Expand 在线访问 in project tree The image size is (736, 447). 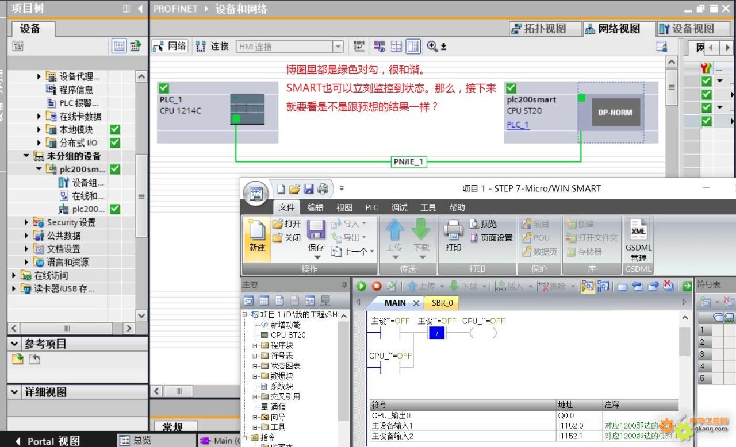[x=14, y=275]
